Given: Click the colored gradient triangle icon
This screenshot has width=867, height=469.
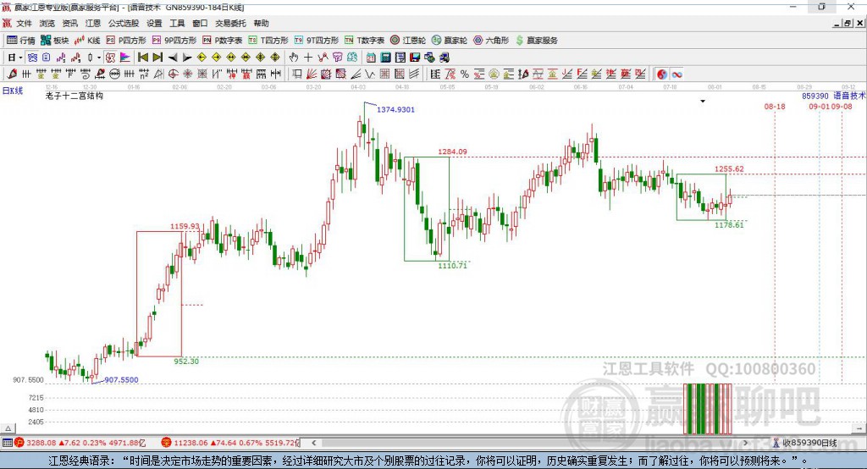Looking at the screenshot, I should pos(125,58).
